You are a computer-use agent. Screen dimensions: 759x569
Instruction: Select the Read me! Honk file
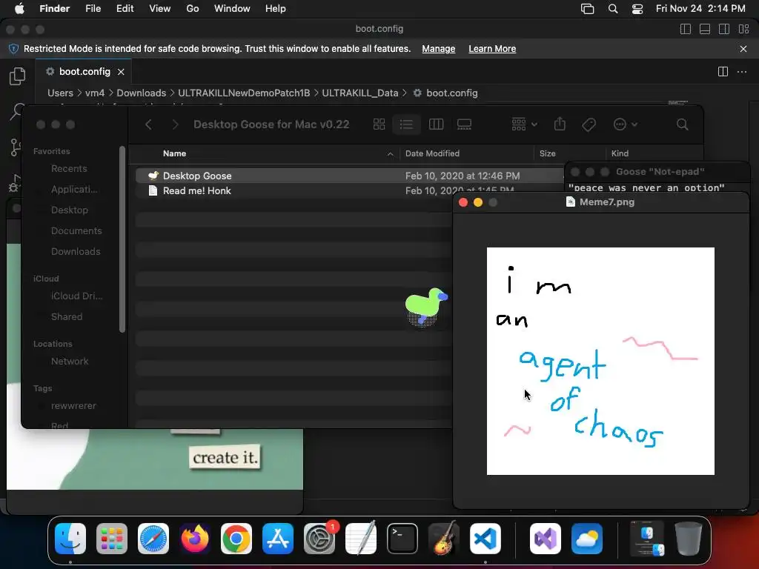coord(196,190)
